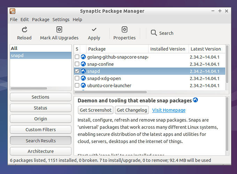
Task: Open the Custom Filters view
Action: pos(40,130)
